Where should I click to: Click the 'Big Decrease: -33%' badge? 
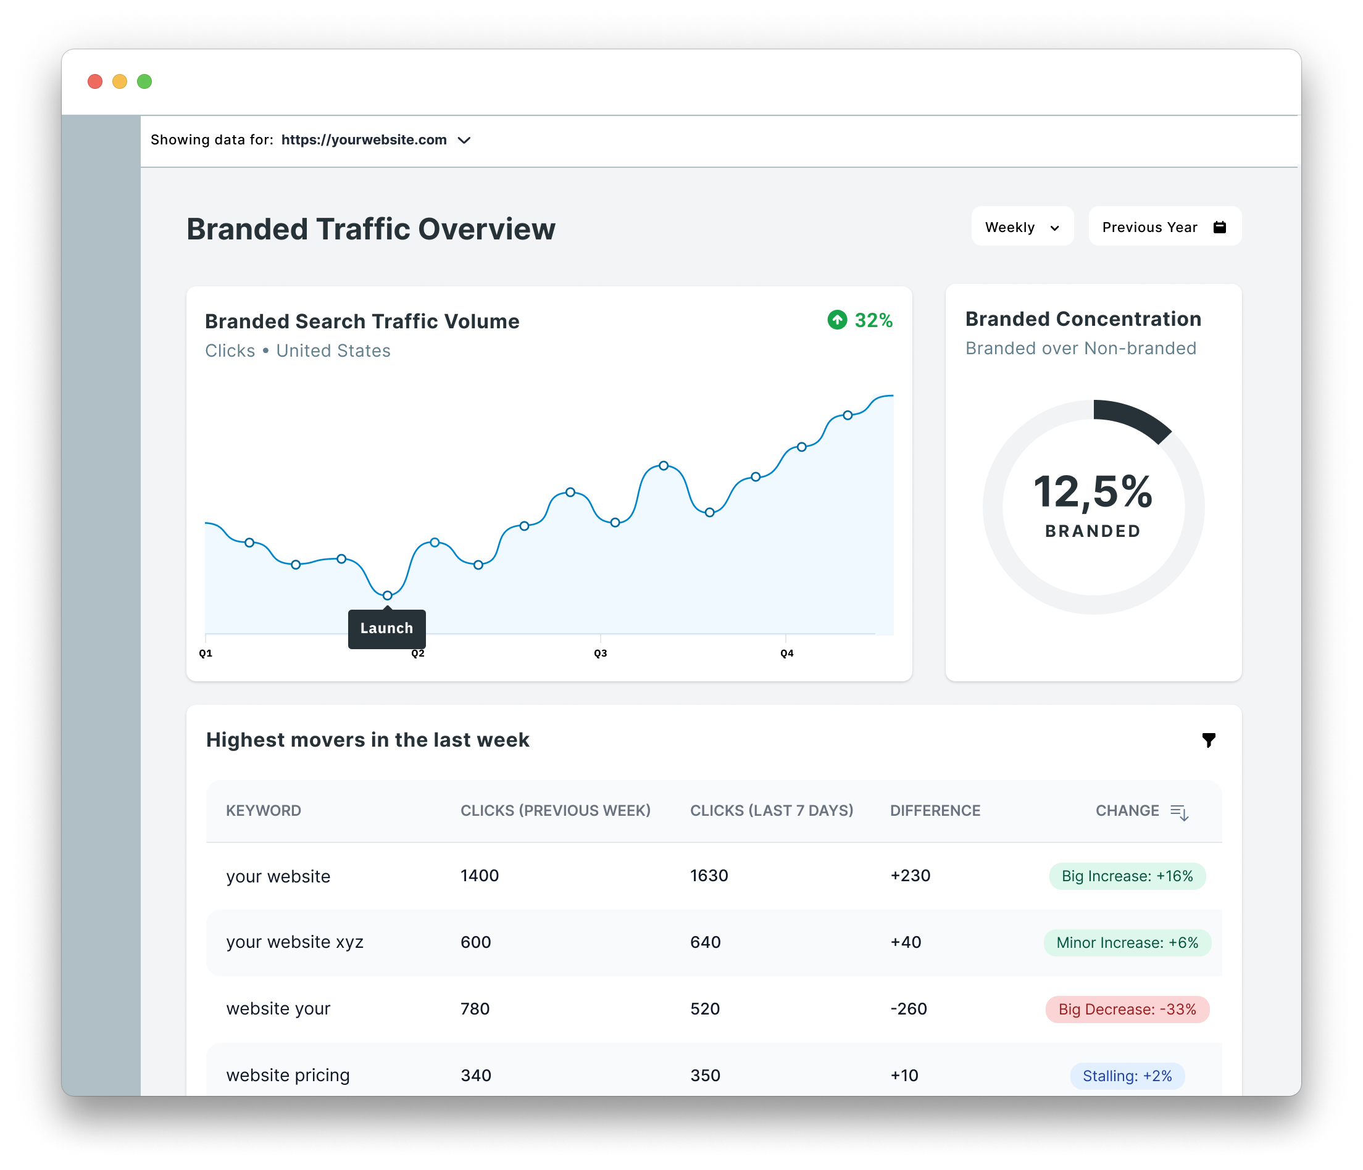(1127, 1009)
